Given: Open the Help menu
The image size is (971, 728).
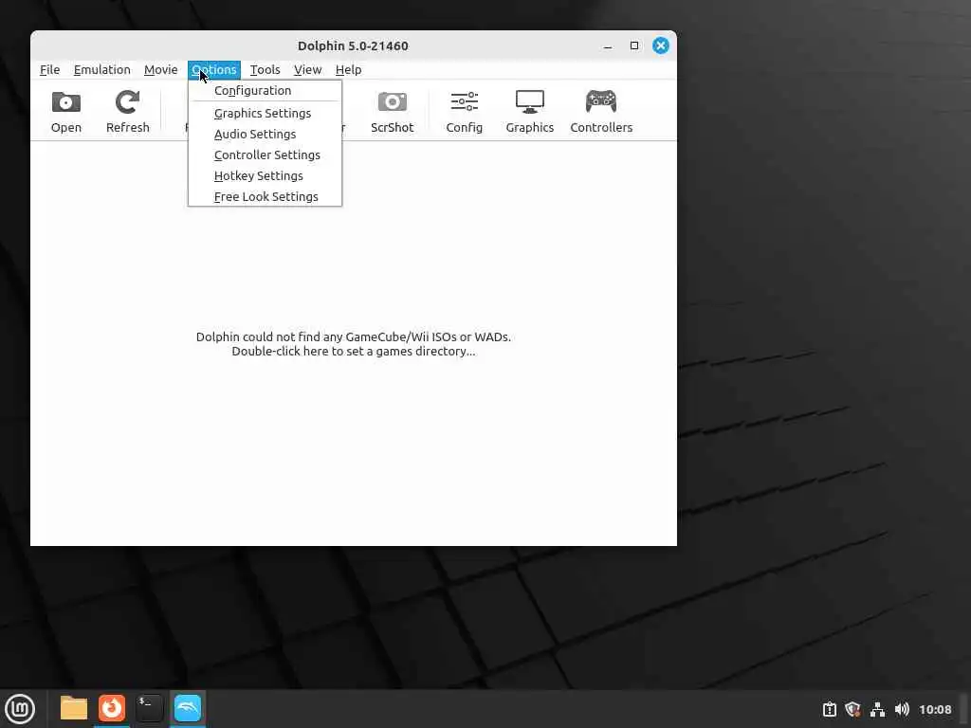Looking at the screenshot, I should 348,69.
